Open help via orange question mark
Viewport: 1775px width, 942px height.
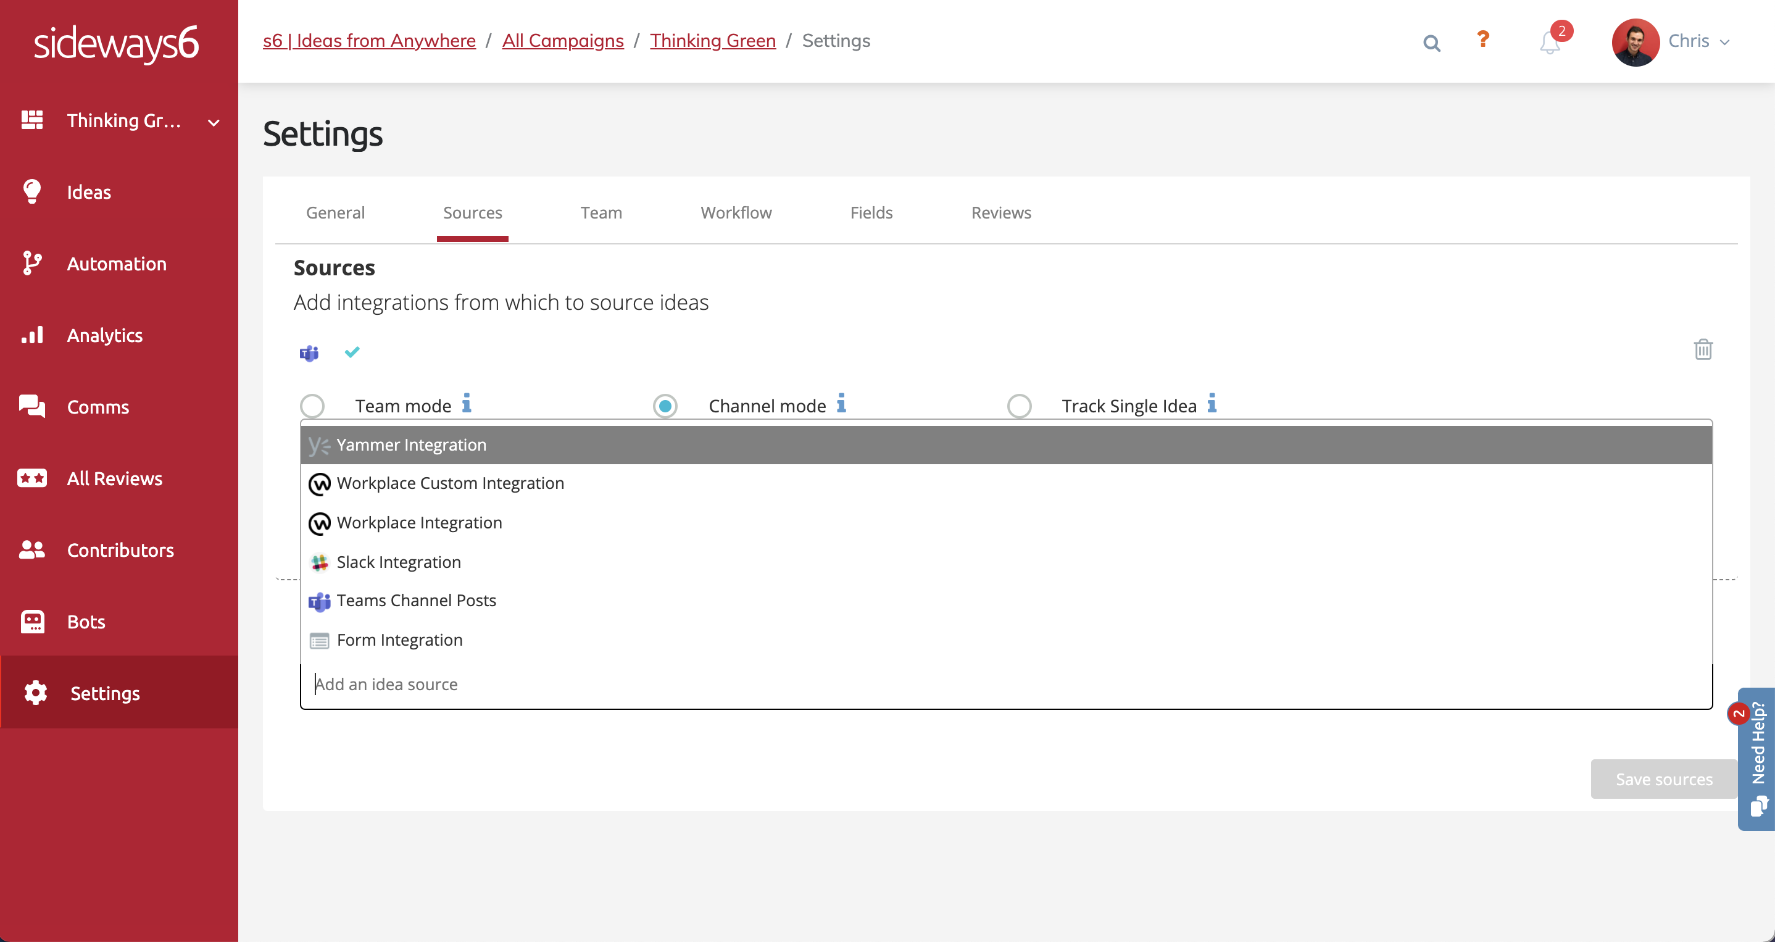pos(1483,40)
